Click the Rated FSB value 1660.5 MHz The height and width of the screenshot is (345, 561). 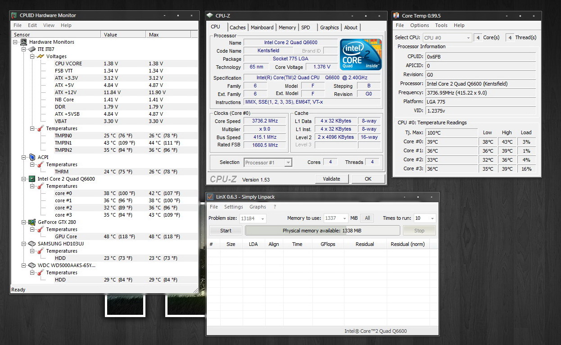265,145
